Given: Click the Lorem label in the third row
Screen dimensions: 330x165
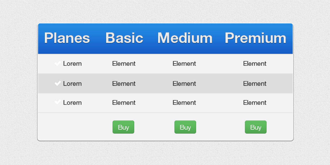Looking at the screenshot, I should [72, 103].
